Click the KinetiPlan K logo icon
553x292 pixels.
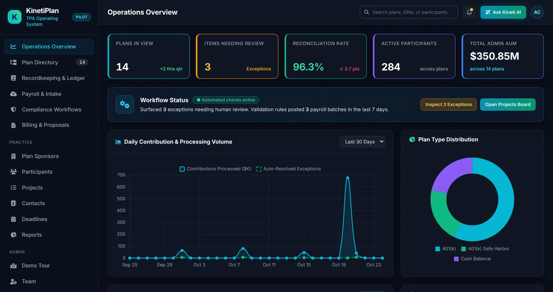(15, 17)
